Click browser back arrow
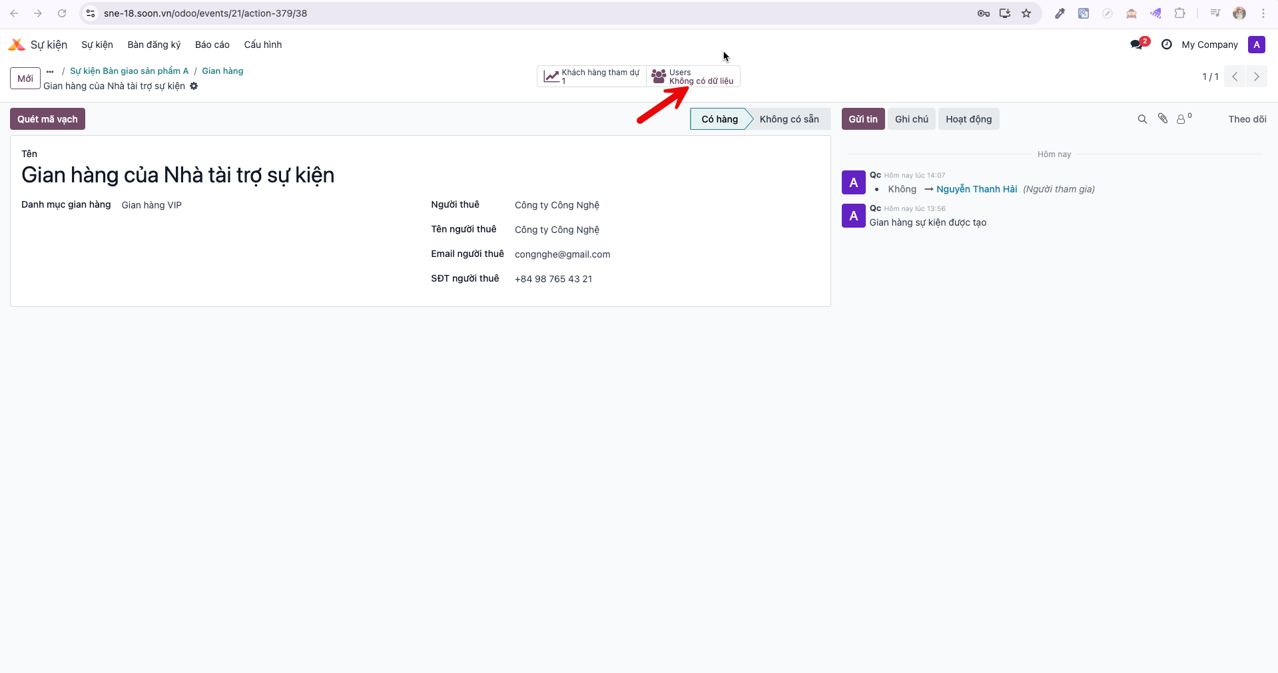The image size is (1278, 673). 14,13
